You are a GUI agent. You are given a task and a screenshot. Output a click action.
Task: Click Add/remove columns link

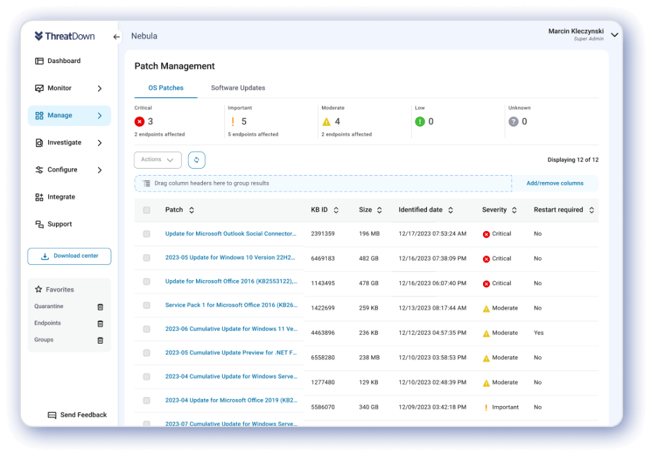click(x=555, y=183)
